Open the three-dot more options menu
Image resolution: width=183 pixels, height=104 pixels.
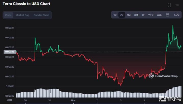[x=177, y=5]
